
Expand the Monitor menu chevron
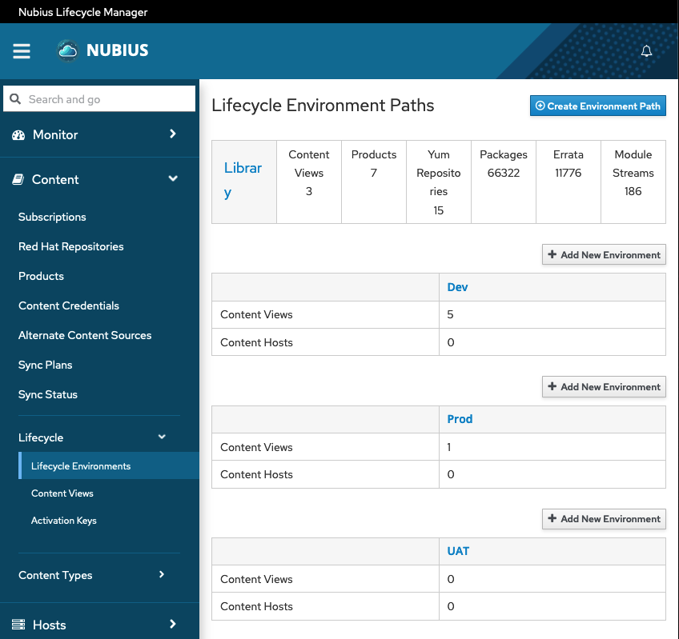173,134
